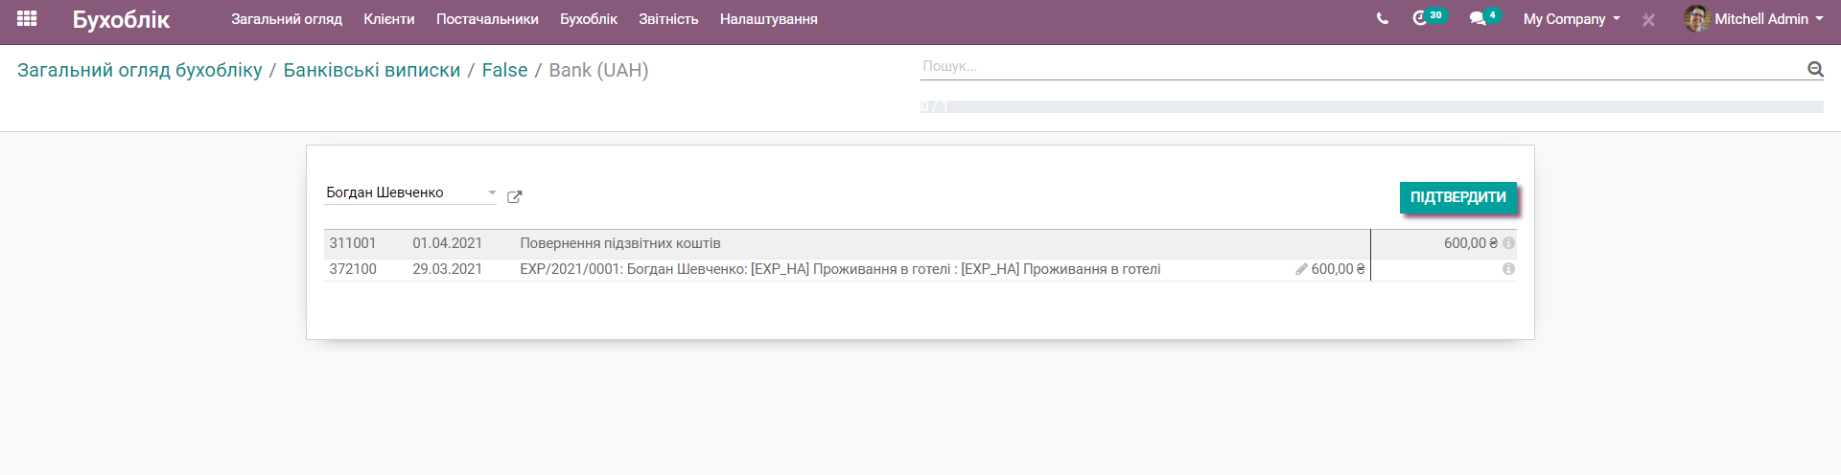
Task: Click 600,00 ₴ amount in 372100 row
Action: coord(1338,269)
